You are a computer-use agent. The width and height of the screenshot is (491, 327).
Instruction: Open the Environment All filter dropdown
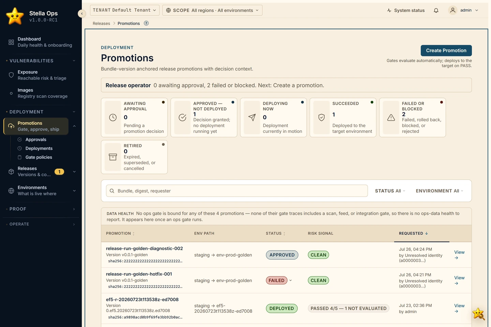click(440, 191)
